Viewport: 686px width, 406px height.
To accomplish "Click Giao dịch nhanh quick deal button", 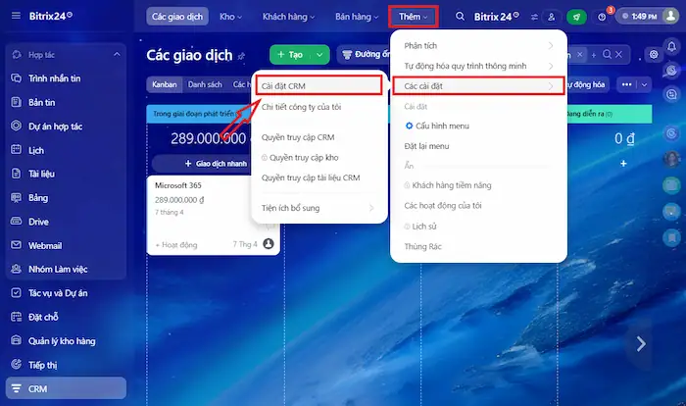I will pos(217,164).
